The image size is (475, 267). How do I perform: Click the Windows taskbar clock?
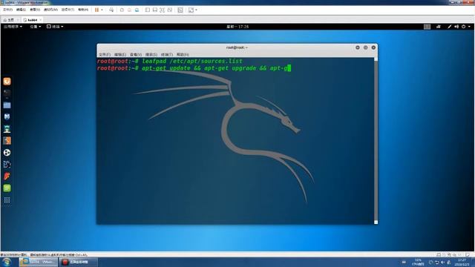pos(462,262)
